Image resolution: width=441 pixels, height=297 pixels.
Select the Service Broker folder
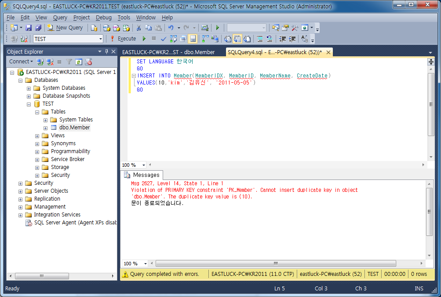[x=68, y=159]
